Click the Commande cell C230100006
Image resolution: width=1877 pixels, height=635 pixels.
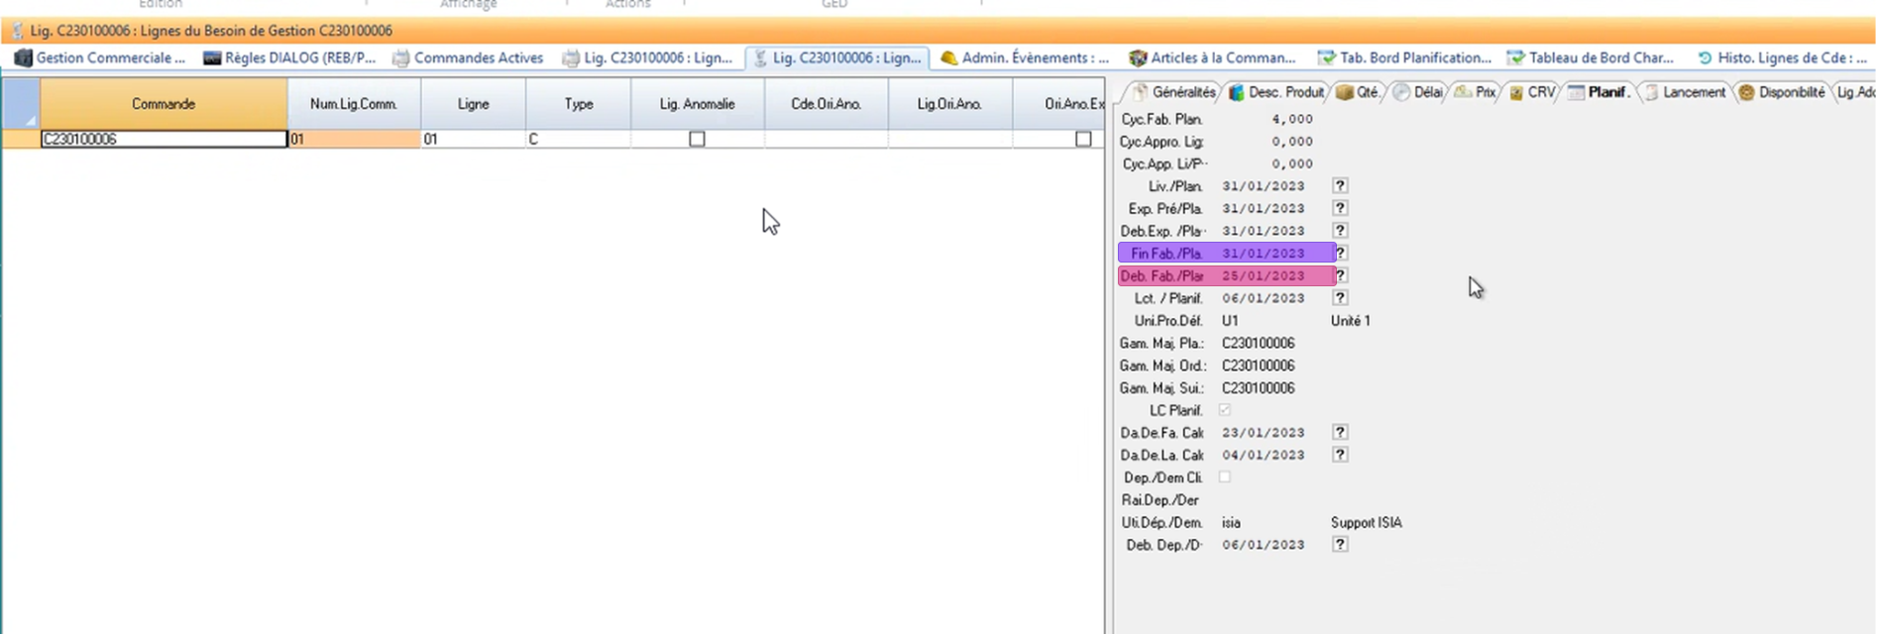[164, 140]
